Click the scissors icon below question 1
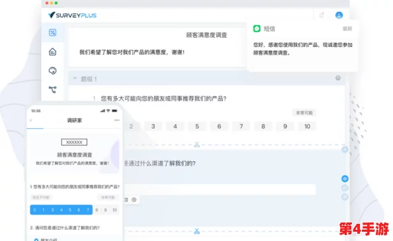Image resolution: width=393 pixels, height=241 pixels. click(x=196, y=145)
